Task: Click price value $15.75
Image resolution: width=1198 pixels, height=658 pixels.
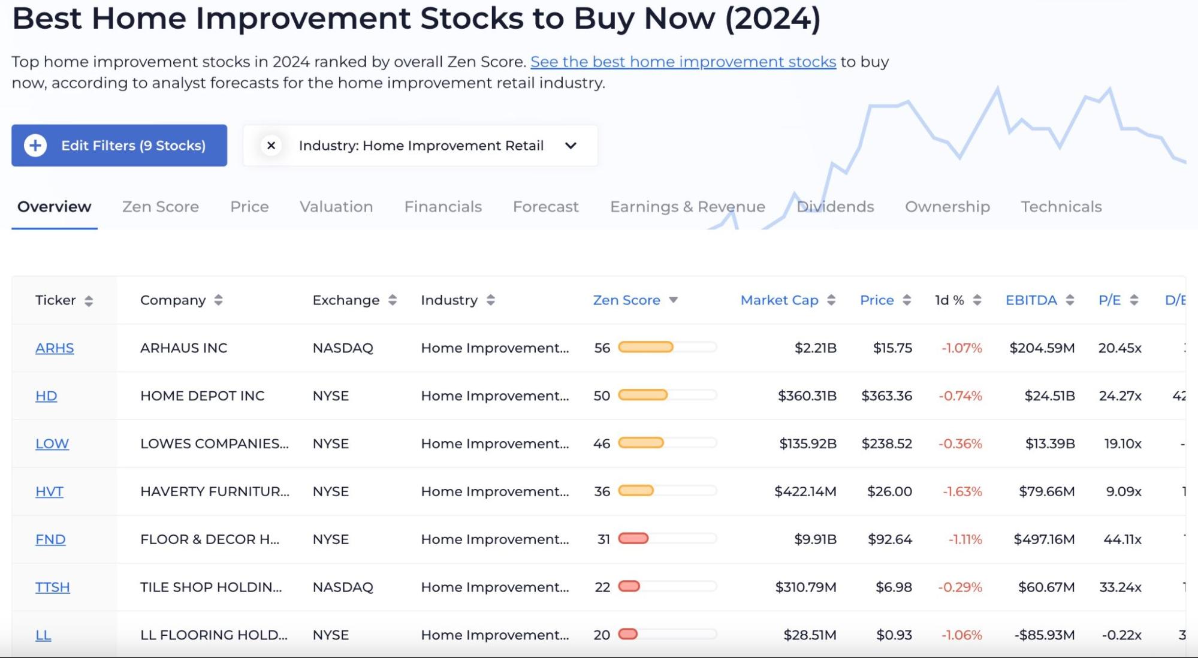Action: click(x=893, y=348)
